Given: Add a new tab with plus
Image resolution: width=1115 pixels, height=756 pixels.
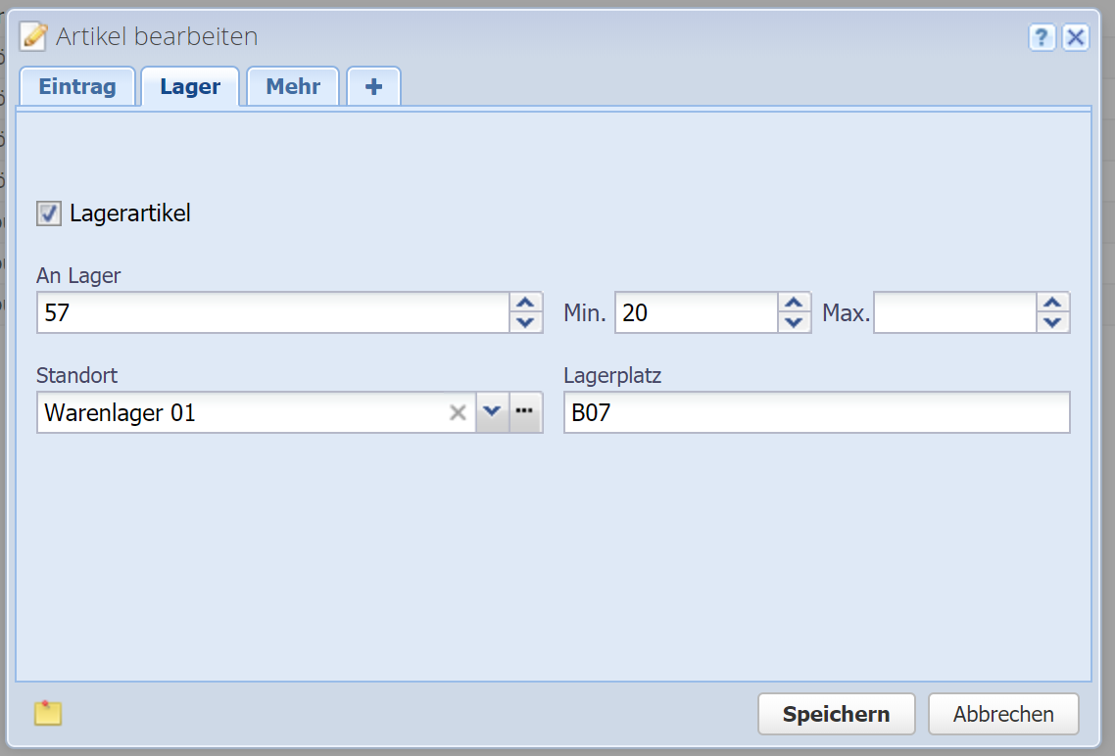Looking at the screenshot, I should point(373,86).
